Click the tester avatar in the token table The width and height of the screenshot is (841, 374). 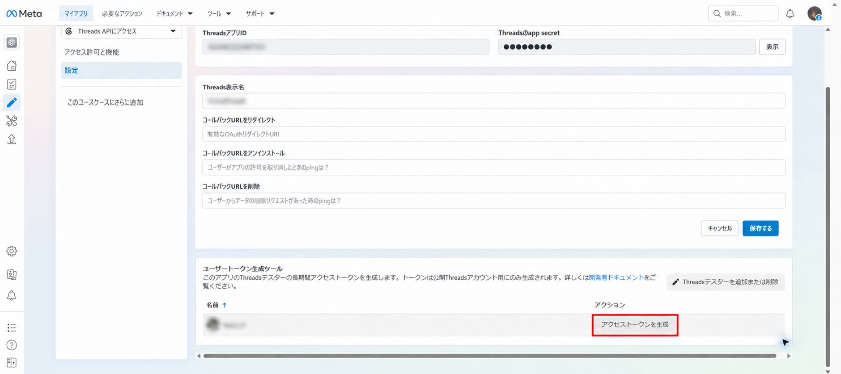click(213, 324)
